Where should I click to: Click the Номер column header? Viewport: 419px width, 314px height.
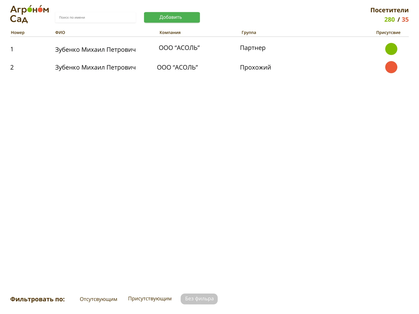(x=18, y=32)
